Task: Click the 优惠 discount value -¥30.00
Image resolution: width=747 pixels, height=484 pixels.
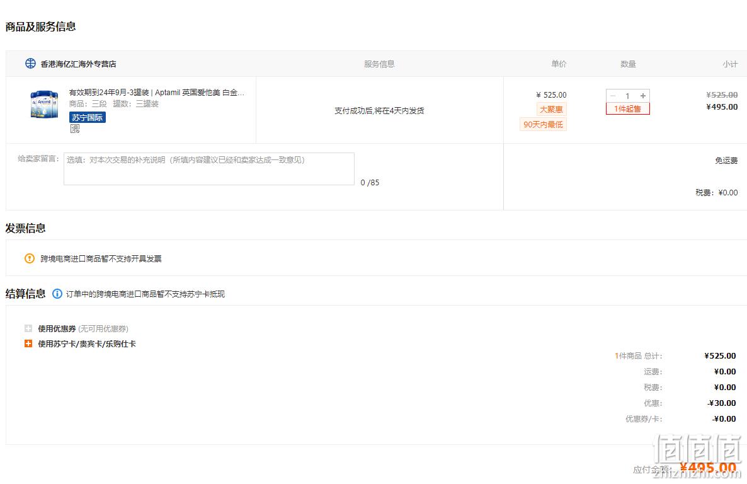Action: point(722,403)
